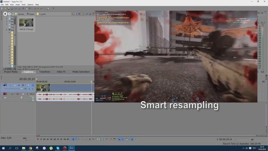Click the timeline ruler at 00:00:15;00
The image size is (268, 151).
click(70, 82)
